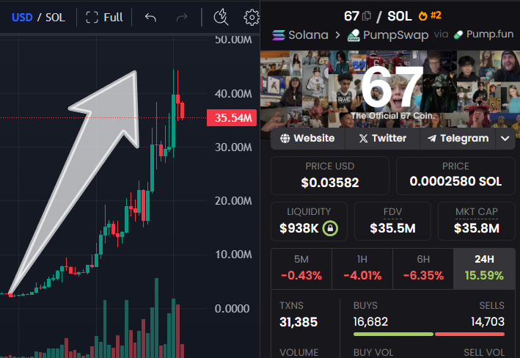Click the red sells ratio bar

point(469,334)
